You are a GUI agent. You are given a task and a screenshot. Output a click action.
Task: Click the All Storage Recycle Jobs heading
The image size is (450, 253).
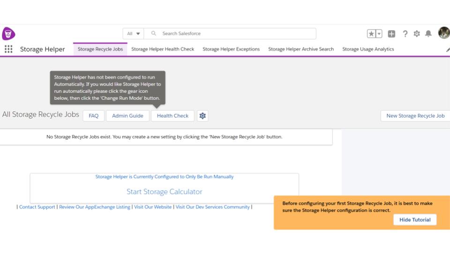pos(40,114)
